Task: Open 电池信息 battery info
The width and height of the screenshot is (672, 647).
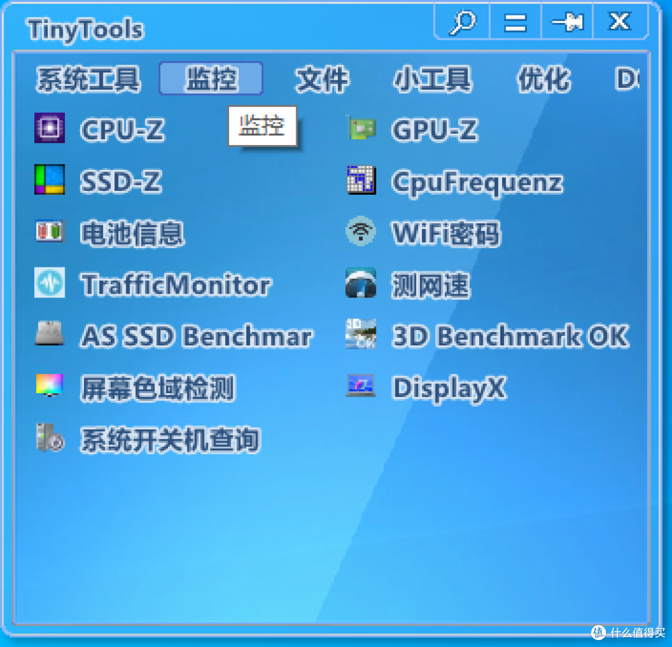Action: (133, 233)
